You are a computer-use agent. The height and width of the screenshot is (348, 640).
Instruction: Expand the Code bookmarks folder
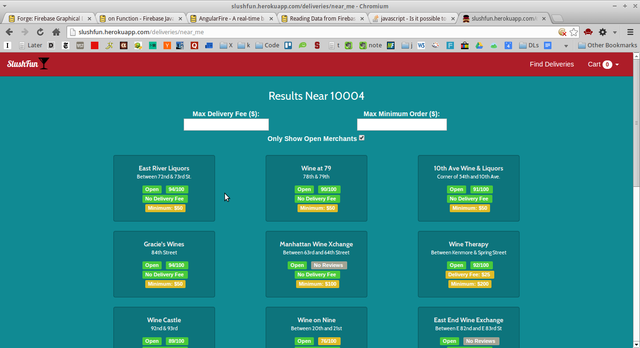pos(268,45)
